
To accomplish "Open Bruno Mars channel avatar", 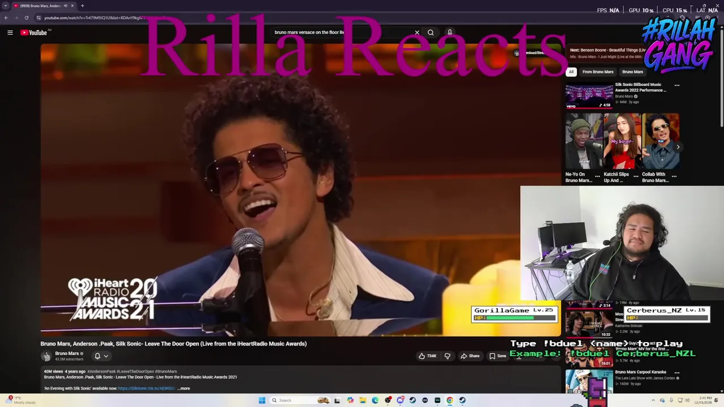I will (x=46, y=356).
